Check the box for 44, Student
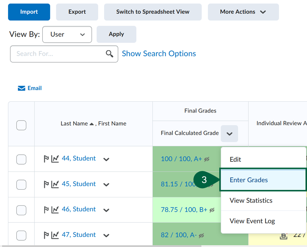 tap(21, 159)
